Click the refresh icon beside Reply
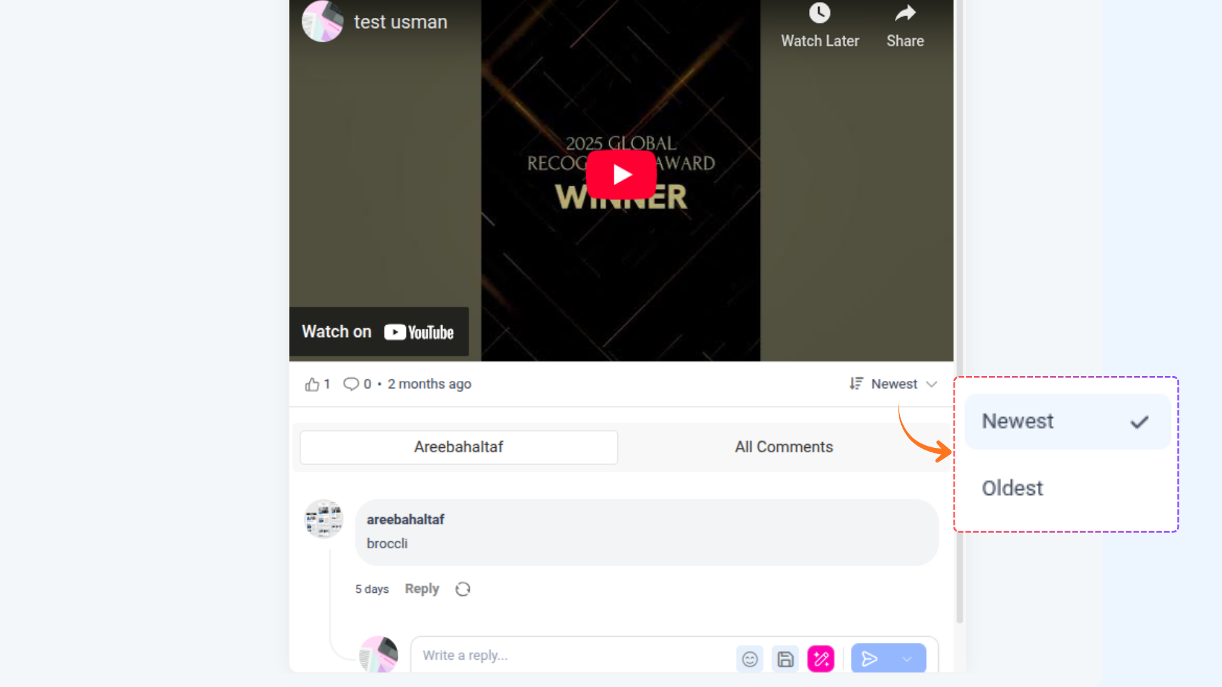 (x=463, y=589)
